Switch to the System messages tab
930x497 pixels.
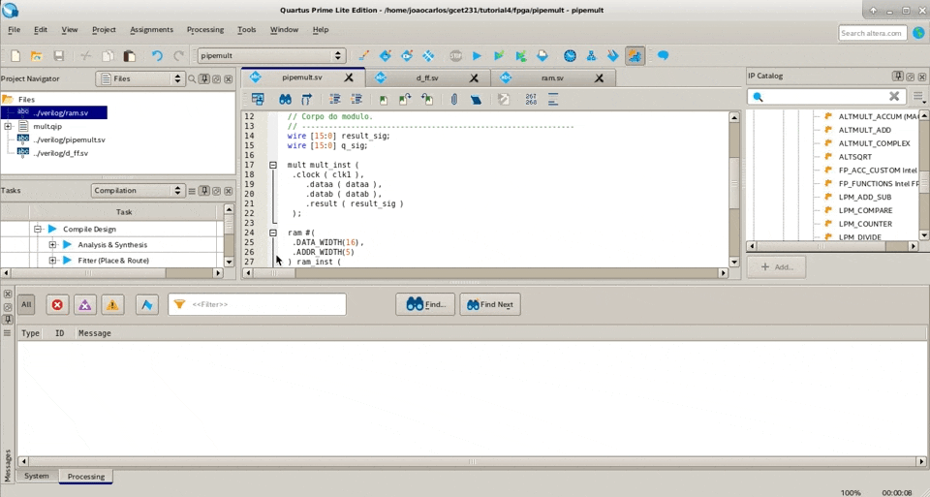pos(37,477)
